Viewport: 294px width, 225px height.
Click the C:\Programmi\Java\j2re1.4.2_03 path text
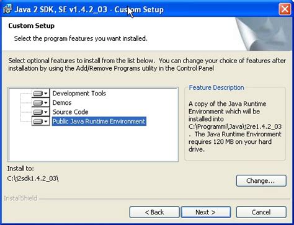[235, 126]
